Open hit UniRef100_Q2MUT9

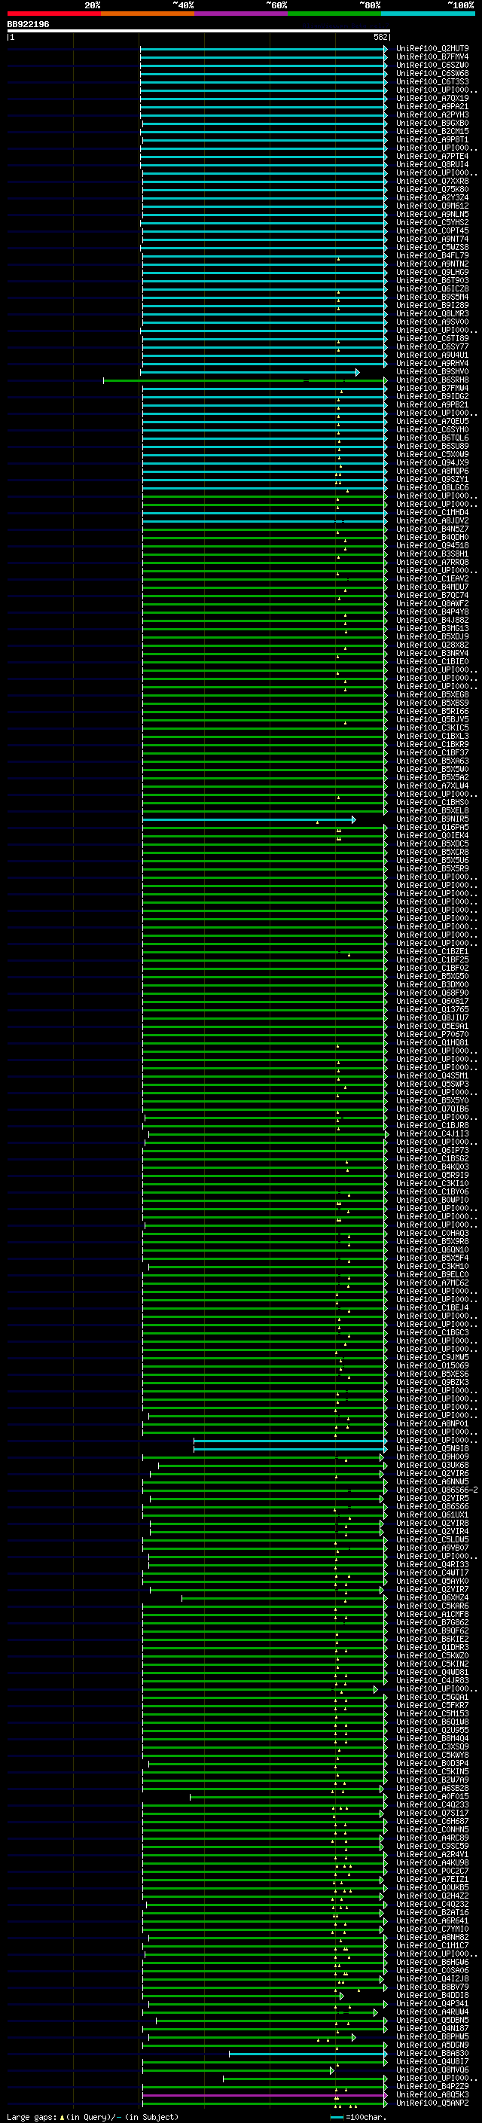432,49
